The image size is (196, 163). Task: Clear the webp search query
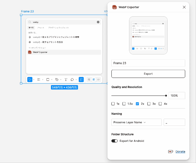[98, 22]
